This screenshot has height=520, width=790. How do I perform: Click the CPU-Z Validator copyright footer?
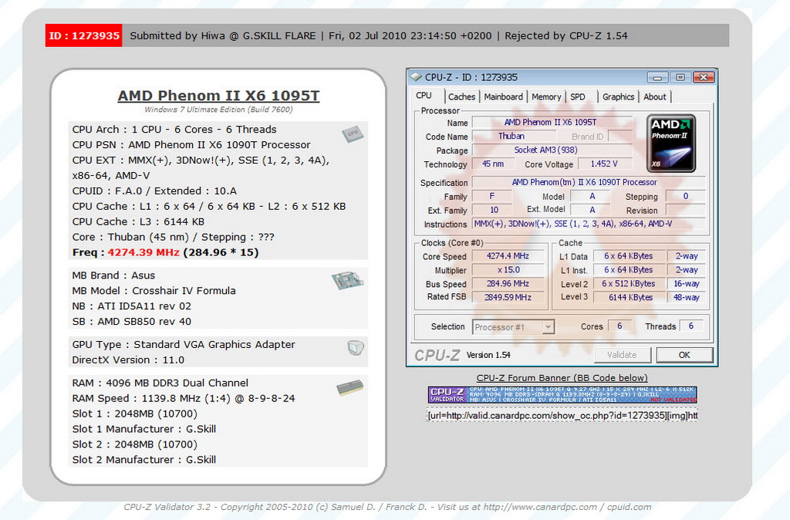[x=387, y=507]
